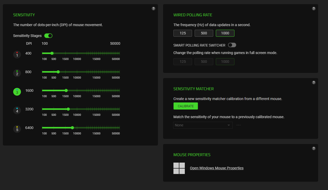Click the Windows logo icon
Screen dimensions: 328x190
(179, 168)
